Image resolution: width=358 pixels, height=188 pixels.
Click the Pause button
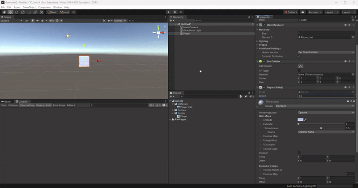coord(175,12)
